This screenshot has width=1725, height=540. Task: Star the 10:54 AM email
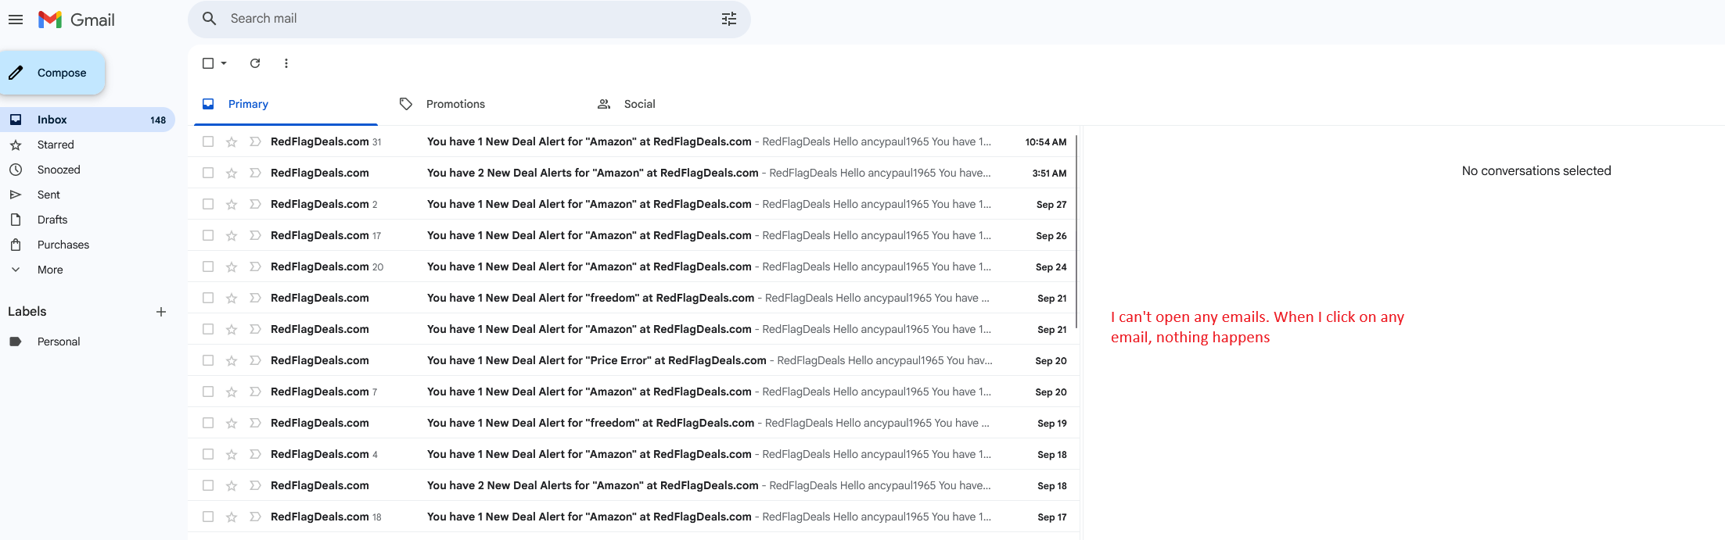[x=232, y=141]
